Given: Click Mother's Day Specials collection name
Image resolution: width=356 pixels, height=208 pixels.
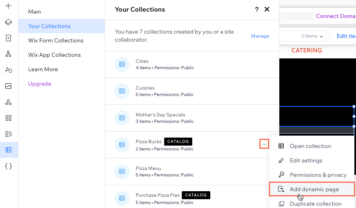Looking at the screenshot, I should tap(160, 115).
